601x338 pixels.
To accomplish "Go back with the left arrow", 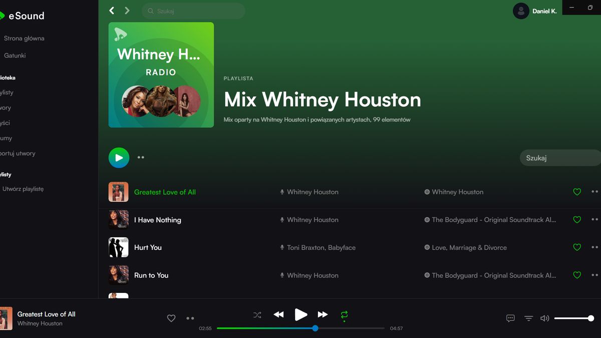I will click(112, 11).
